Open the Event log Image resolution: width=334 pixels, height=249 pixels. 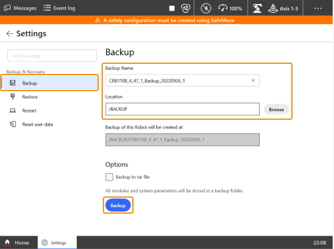(x=59, y=8)
